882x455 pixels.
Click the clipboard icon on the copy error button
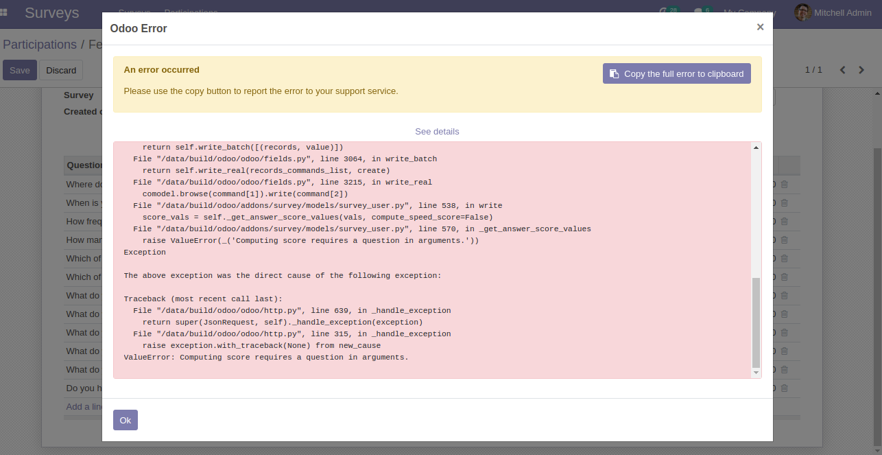pos(615,73)
